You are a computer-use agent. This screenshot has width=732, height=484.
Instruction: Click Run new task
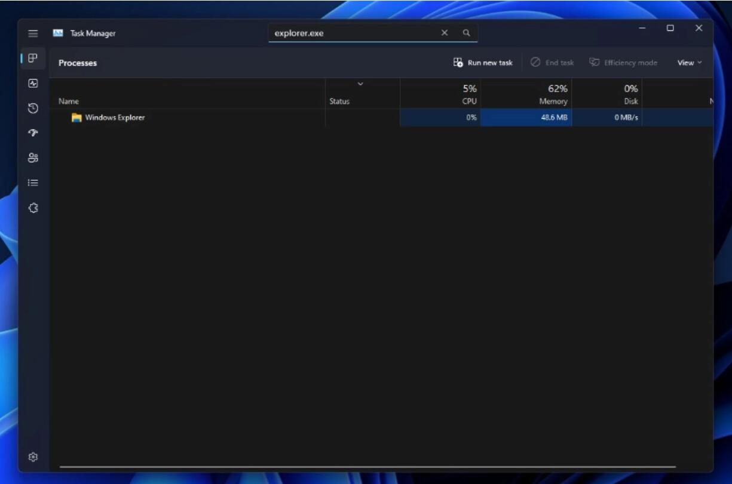pos(483,63)
